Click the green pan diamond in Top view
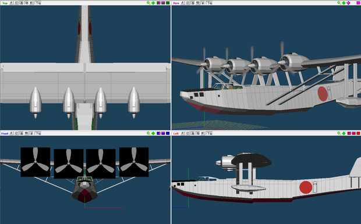Image resolution: width=361 pixels, height=224 pixels. (153, 3)
